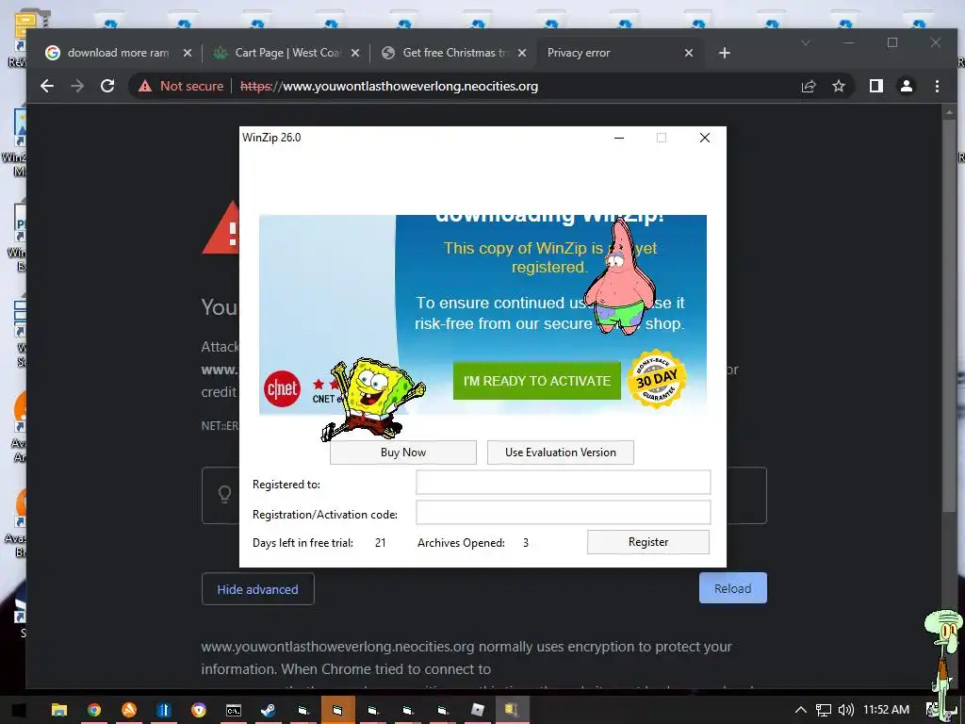The image size is (965, 724).
Task: Open Chrome's side panel icon
Action: pos(876,86)
